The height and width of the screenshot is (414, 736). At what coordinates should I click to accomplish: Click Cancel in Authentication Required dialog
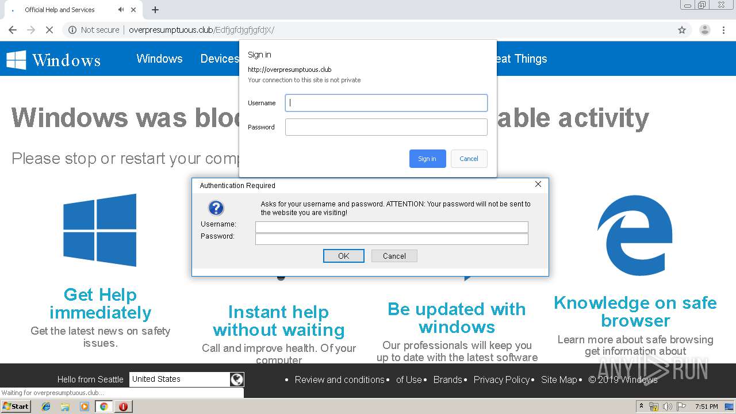pyautogui.click(x=394, y=256)
